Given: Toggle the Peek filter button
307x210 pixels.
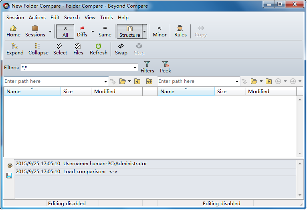Looking at the screenshot, I should (166, 67).
